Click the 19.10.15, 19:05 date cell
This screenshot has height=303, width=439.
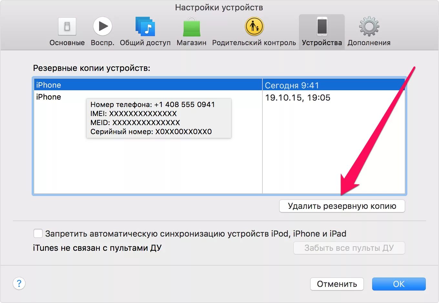coord(298,98)
